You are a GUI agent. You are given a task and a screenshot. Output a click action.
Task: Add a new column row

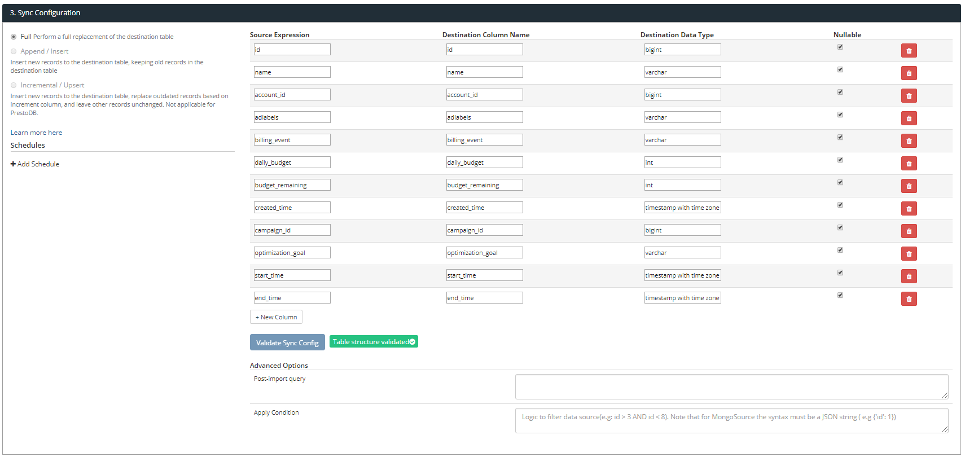[x=276, y=317]
